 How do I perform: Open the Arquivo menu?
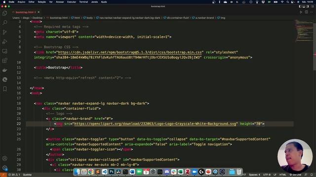point(21,2)
